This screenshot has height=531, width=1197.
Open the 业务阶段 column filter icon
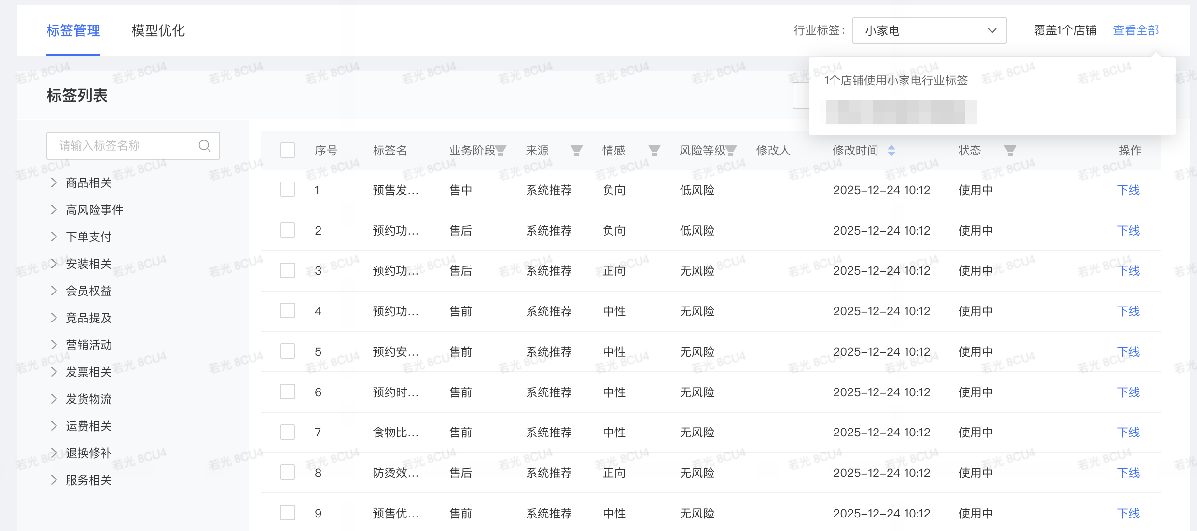501,151
